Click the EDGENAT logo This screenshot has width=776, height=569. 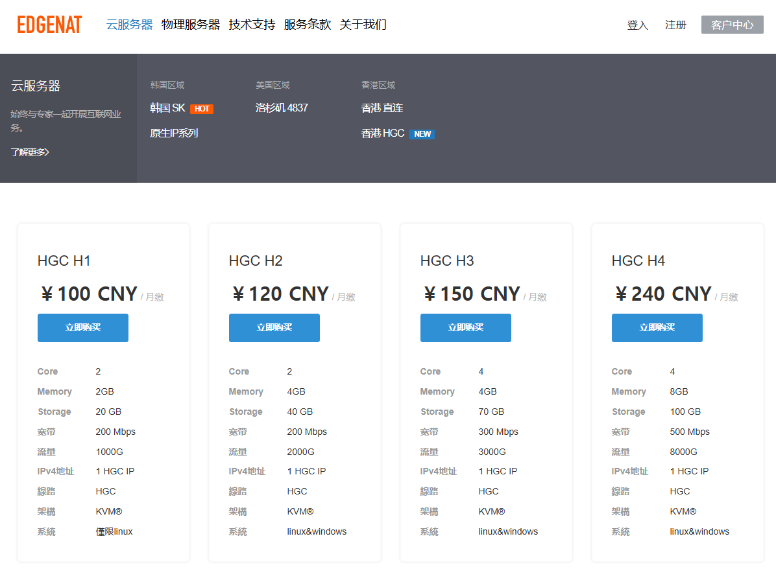click(49, 24)
